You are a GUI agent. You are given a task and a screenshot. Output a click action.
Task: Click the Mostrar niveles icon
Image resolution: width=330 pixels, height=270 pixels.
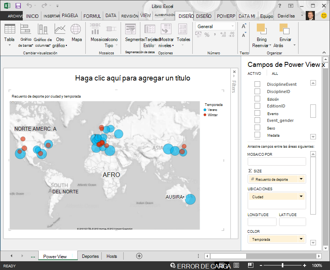click(166, 29)
